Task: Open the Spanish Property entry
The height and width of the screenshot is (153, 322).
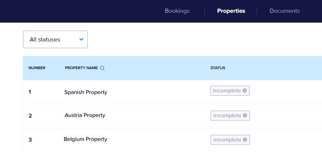Action: [x=85, y=92]
